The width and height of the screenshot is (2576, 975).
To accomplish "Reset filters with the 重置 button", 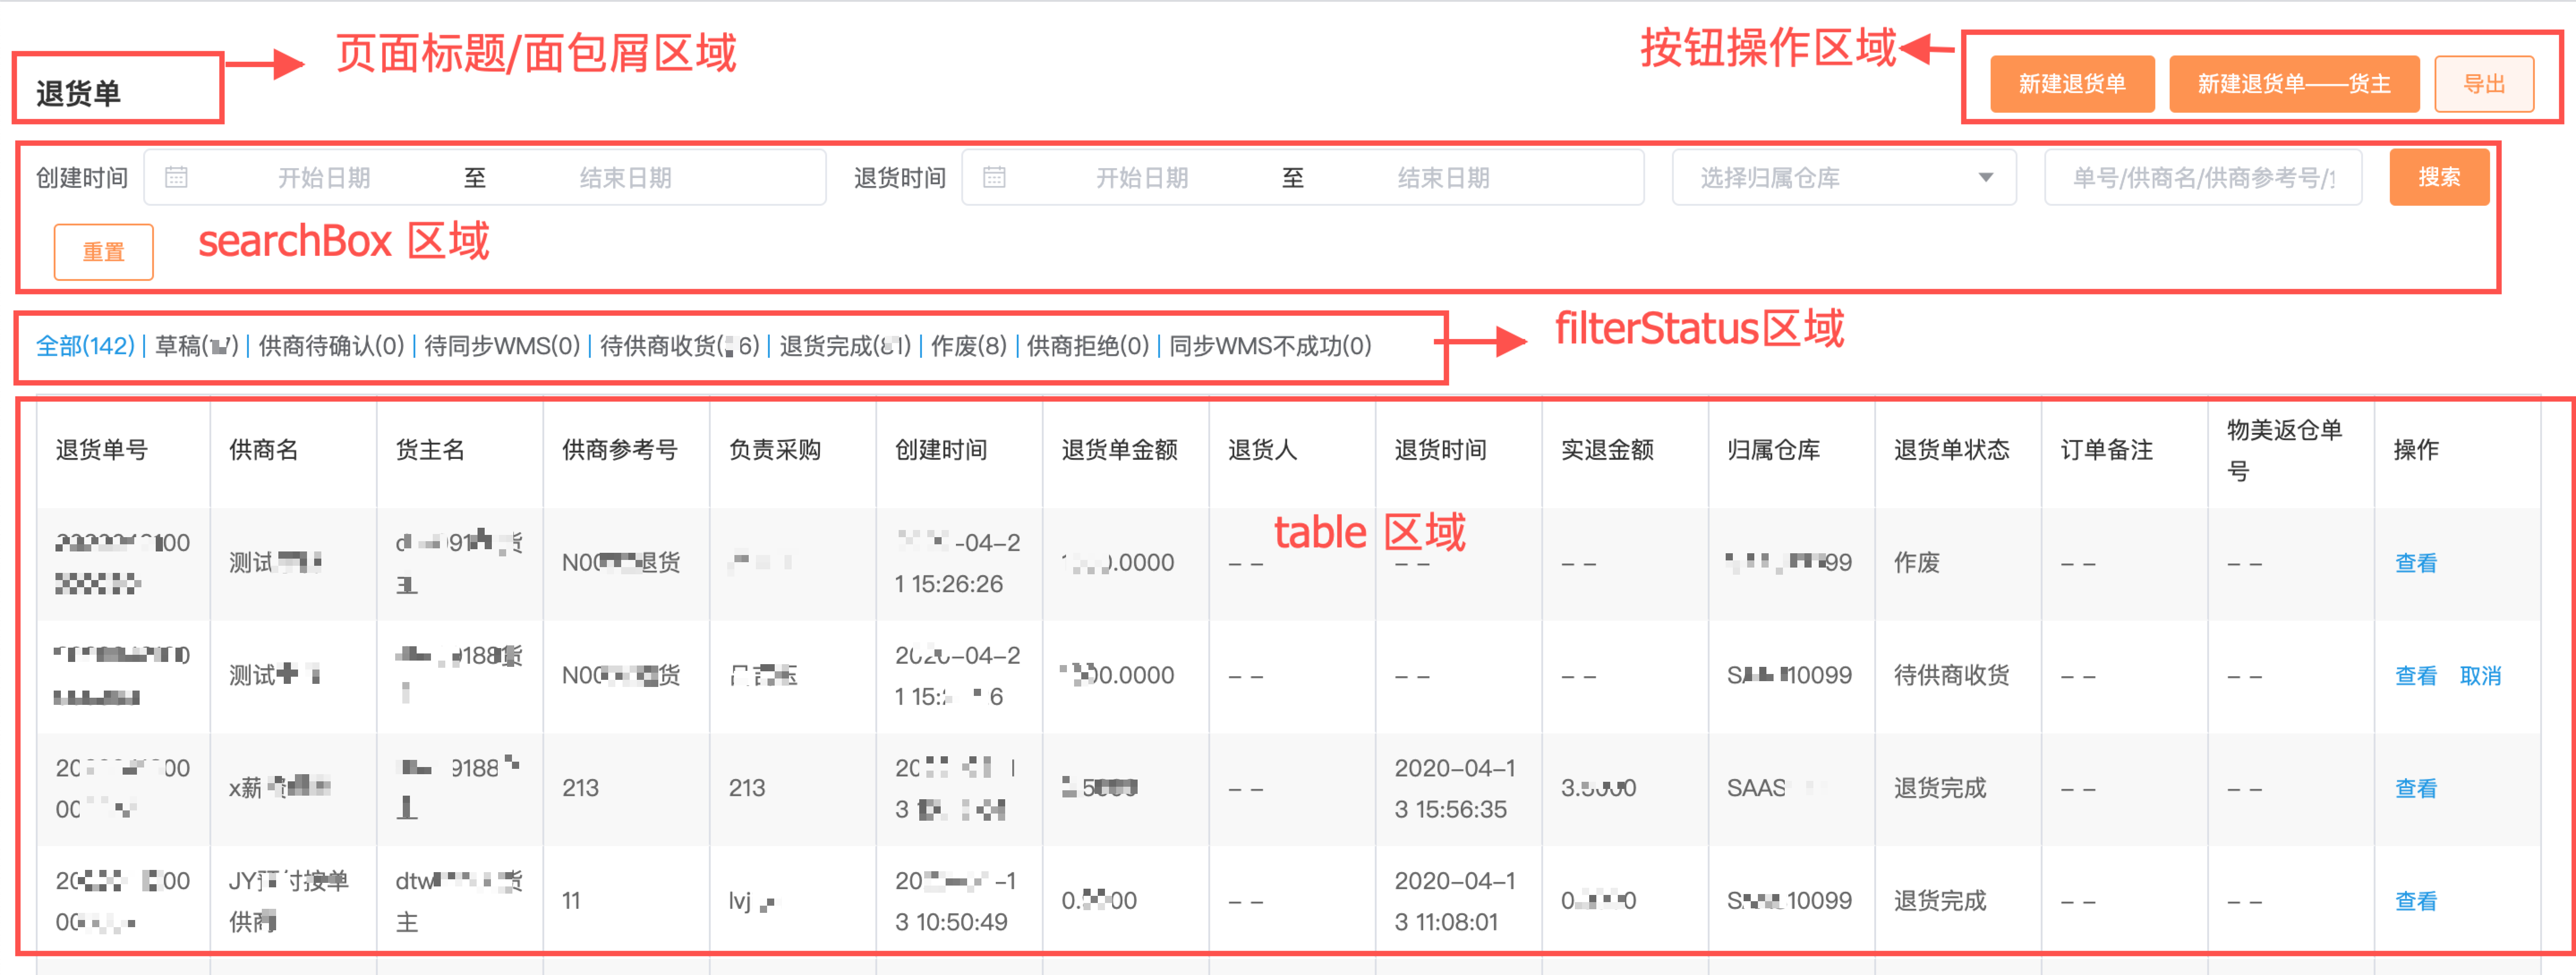I will [103, 252].
